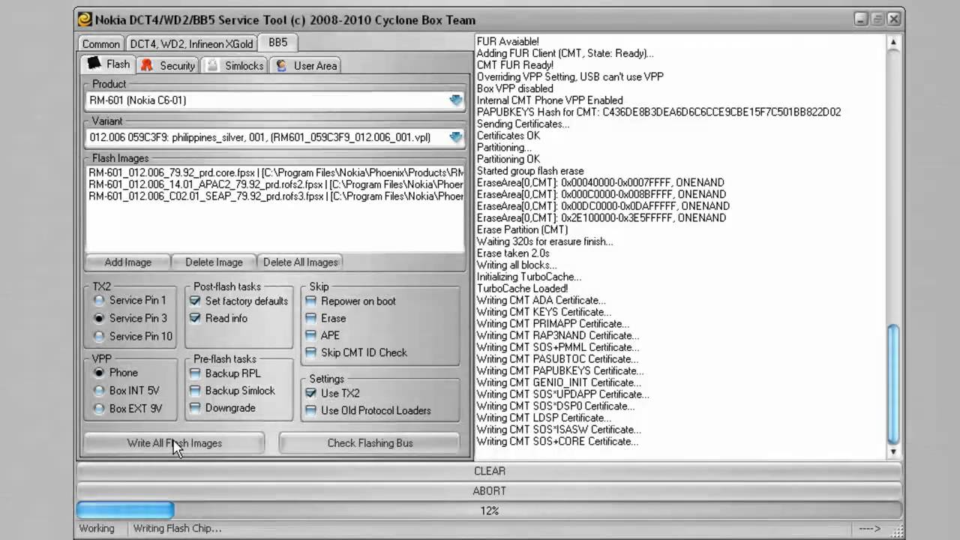Select the BB5 tab
The height and width of the screenshot is (540, 960).
[277, 43]
